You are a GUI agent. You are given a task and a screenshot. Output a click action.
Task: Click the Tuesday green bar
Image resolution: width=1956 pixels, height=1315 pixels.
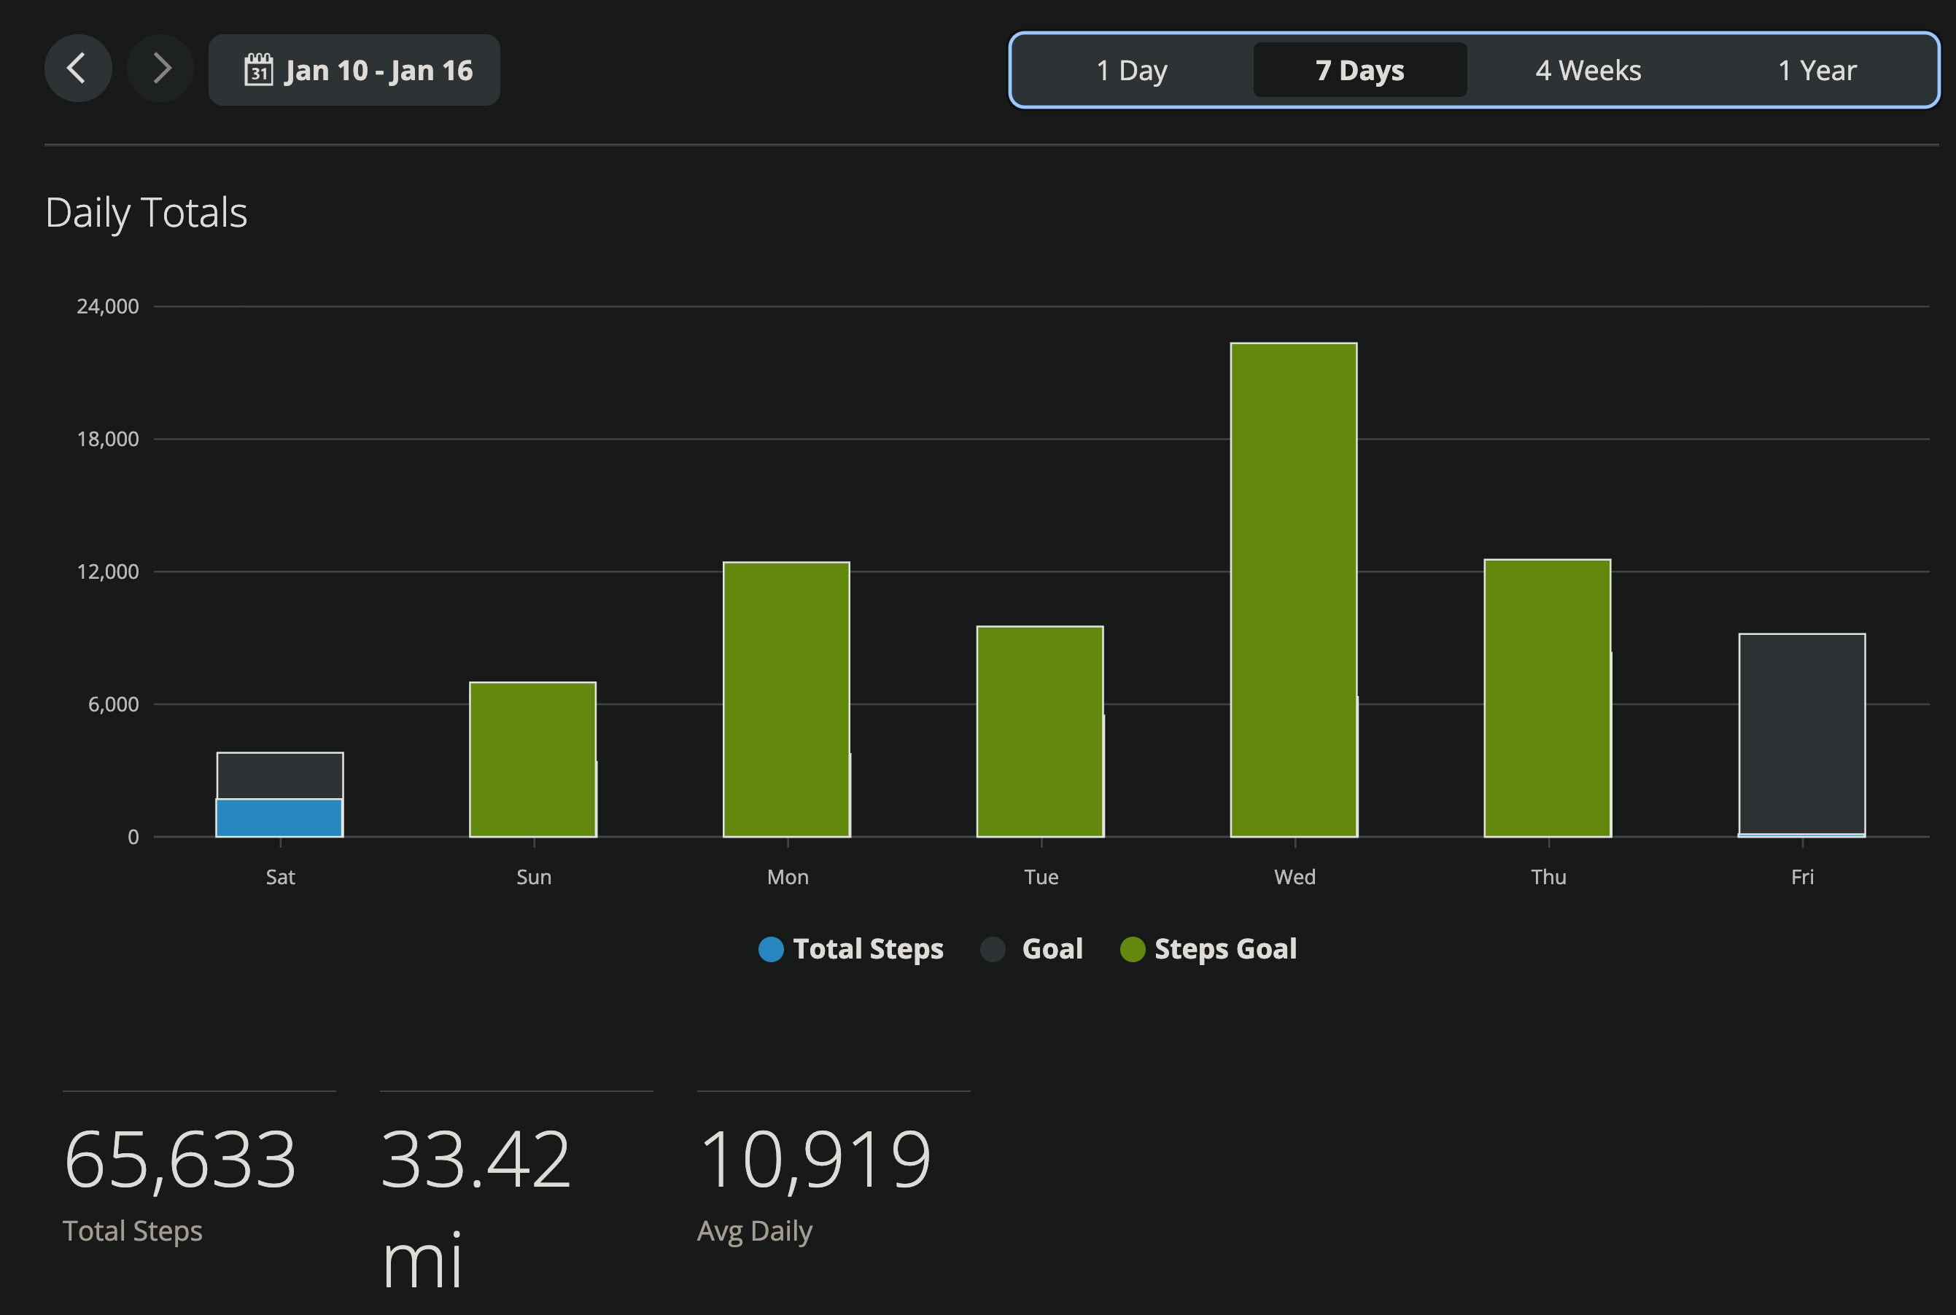(x=1040, y=731)
